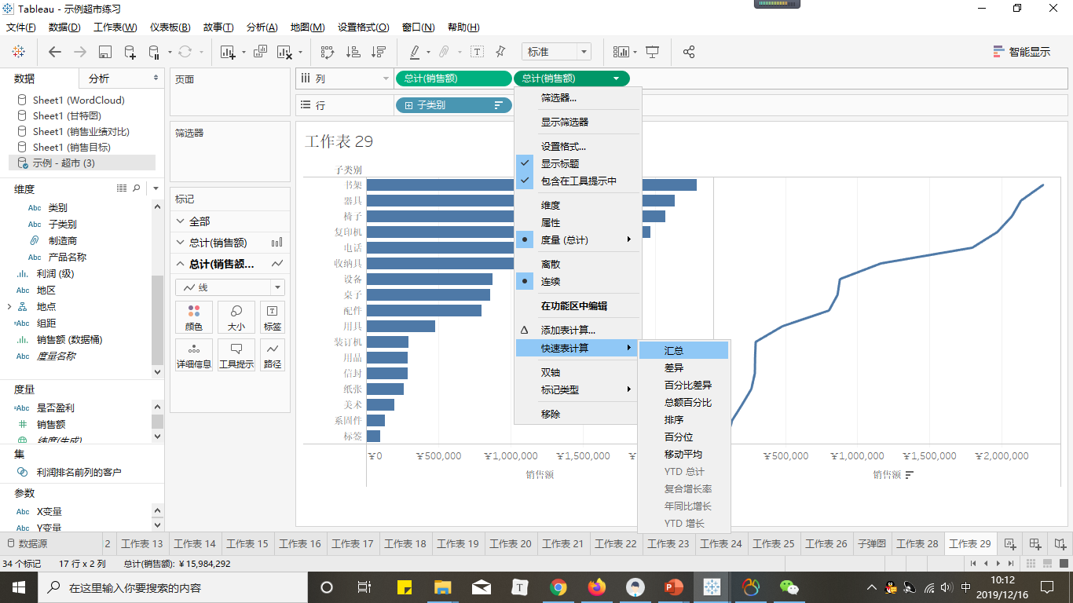Click the new story tab icon at bottom
Viewport: 1073px width, 603px height.
tap(1060, 543)
